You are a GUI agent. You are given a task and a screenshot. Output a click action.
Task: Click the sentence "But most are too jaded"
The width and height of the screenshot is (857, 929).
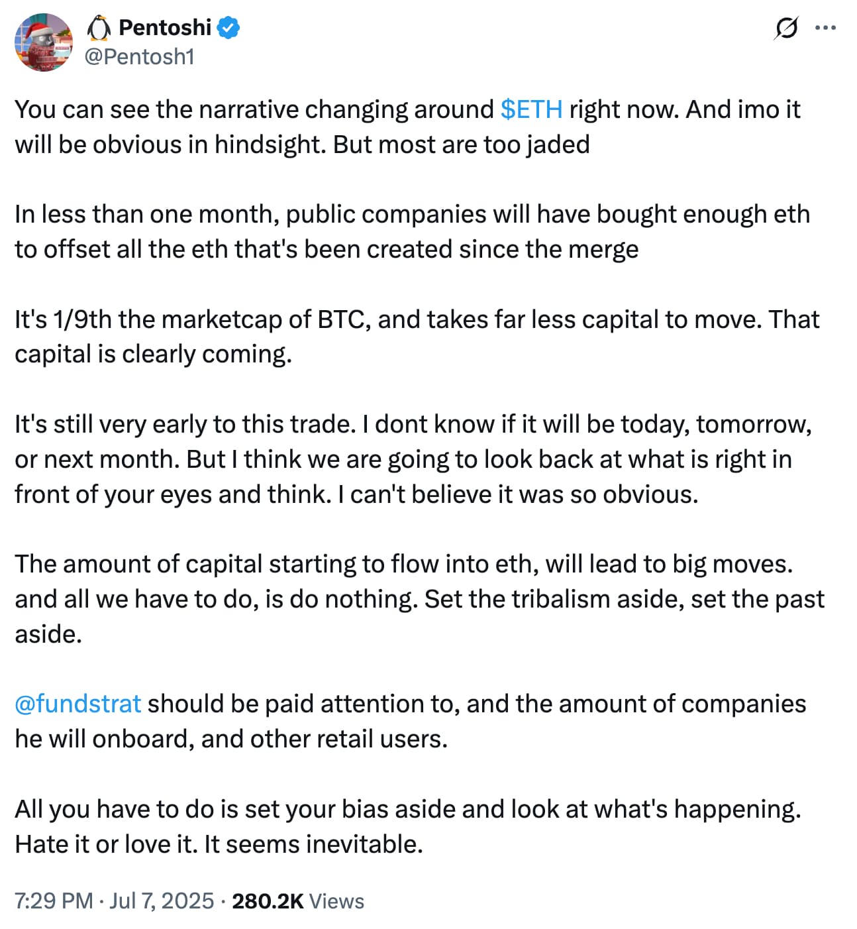point(461,144)
